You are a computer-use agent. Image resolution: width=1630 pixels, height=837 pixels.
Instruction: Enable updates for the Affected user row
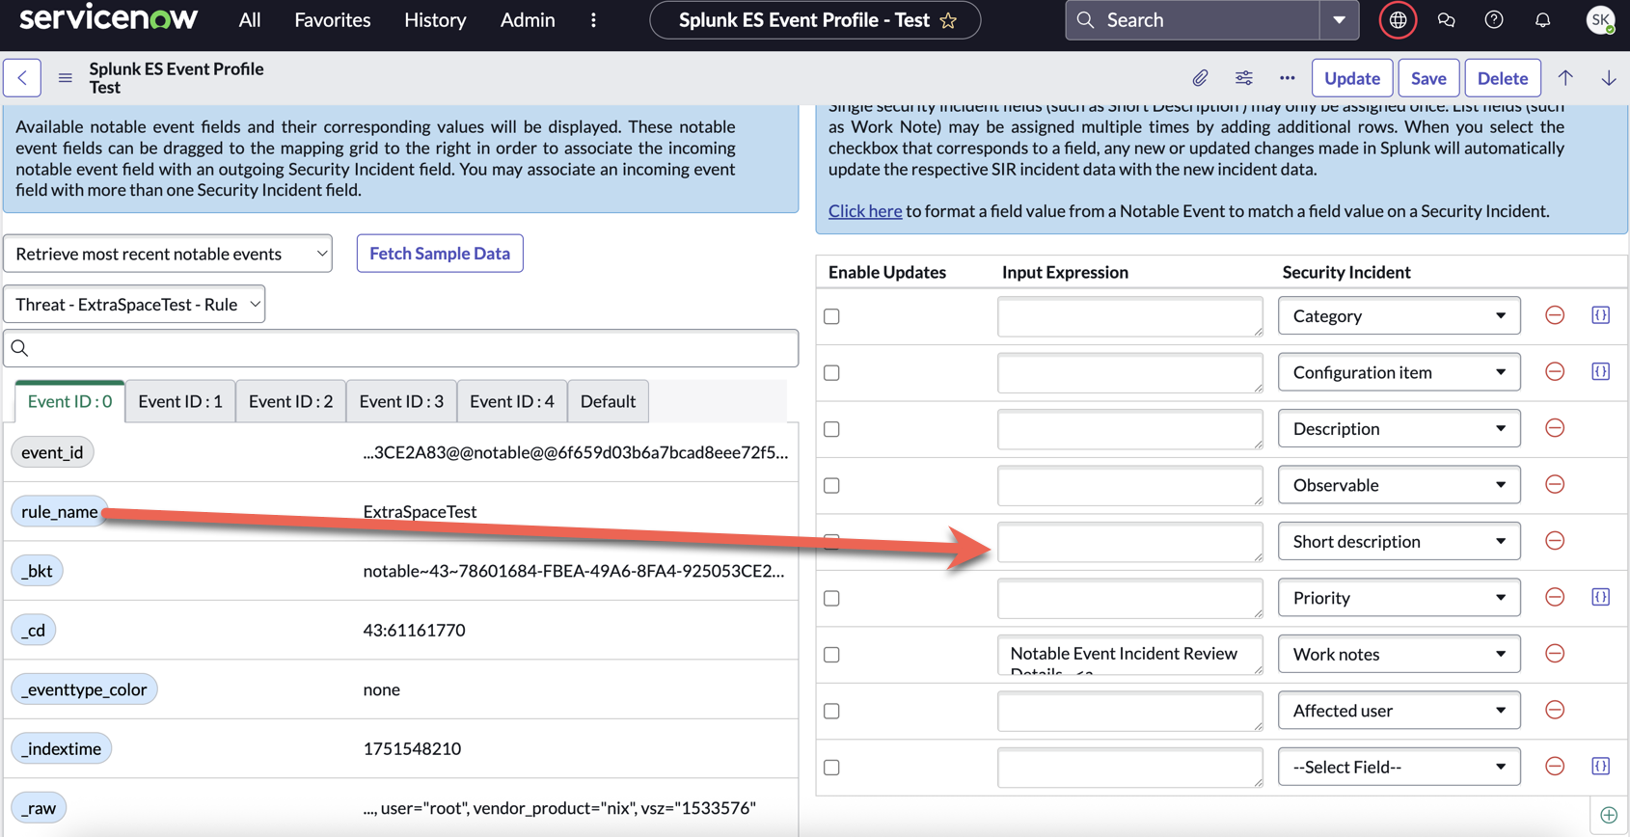[x=832, y=712]
